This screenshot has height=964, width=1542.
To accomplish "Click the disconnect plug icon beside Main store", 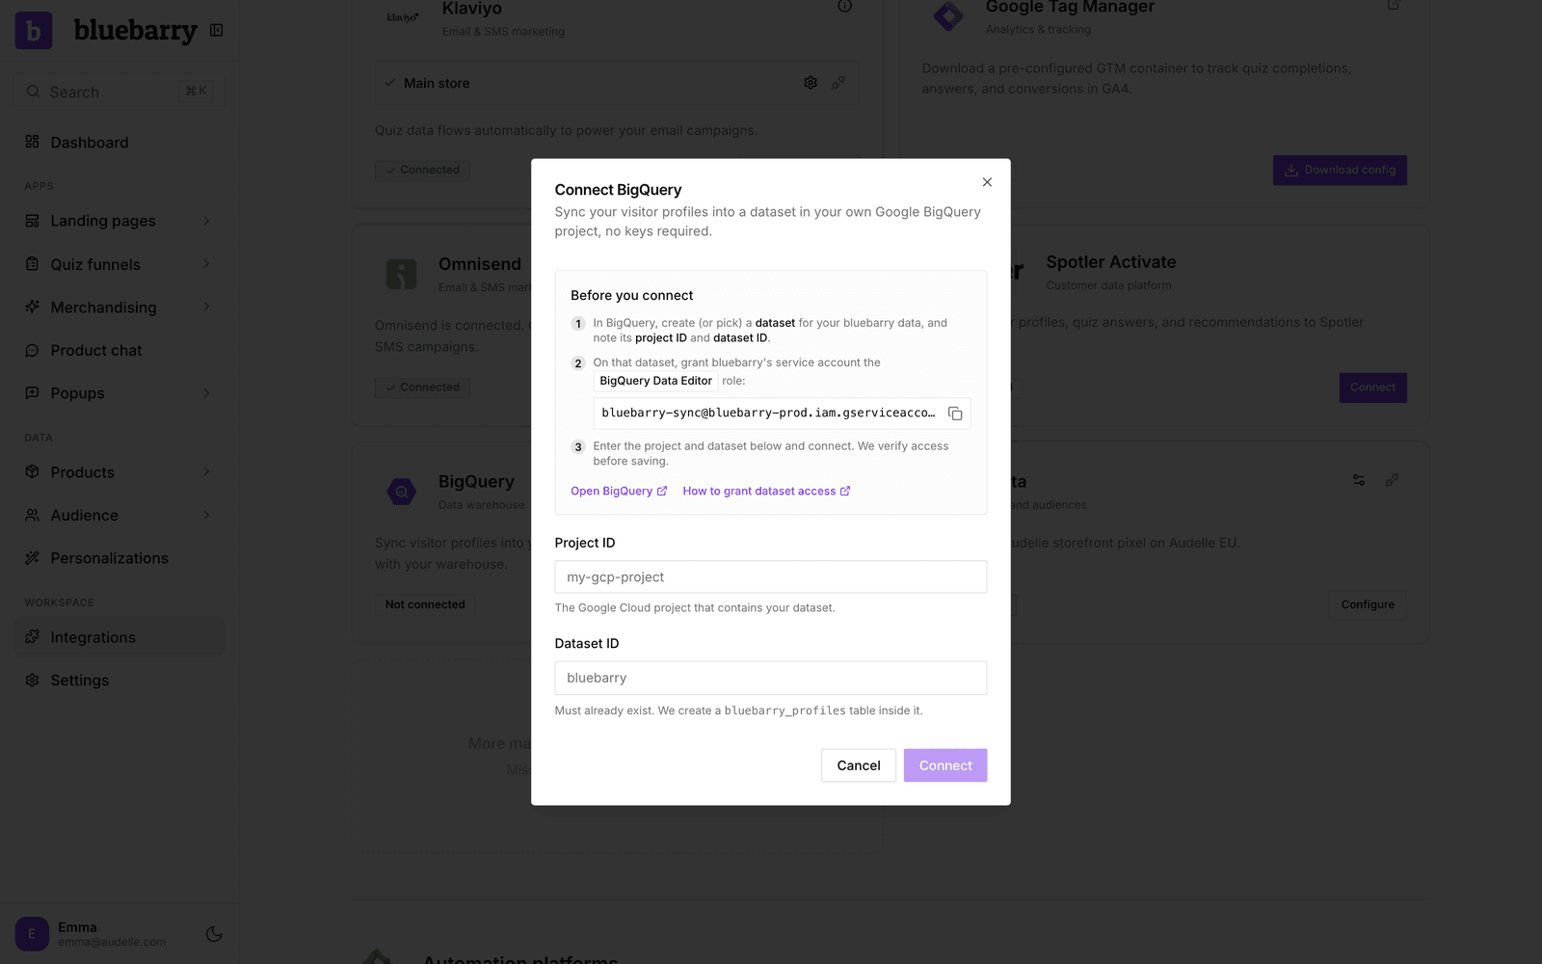I will [x=838, y=83].
